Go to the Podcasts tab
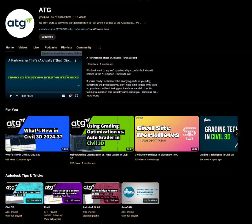The width and height of the screenshot is (252, 224). [x=51, y=48]
